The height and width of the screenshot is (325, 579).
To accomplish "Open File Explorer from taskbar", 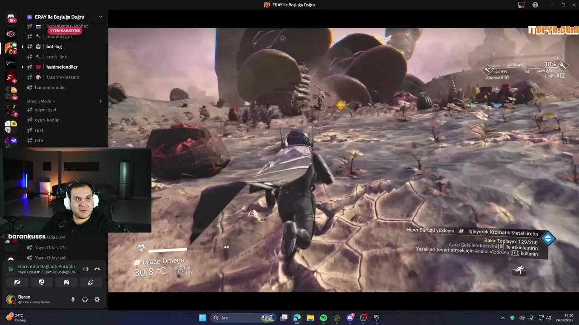I will [x=310, y=318].
